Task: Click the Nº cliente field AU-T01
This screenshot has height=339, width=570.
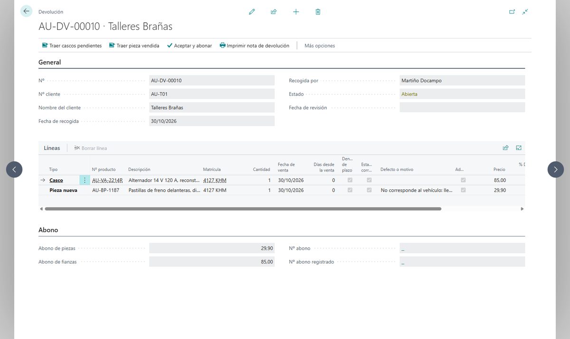Action: pos(212,94)
